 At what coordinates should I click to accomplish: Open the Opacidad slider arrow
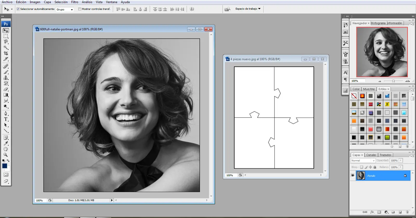(x=401, y=160)
